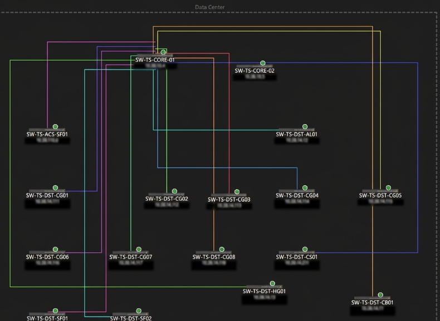This screenshot has height=321, width=440.
Task: Click the SW-TS-DST-CG01 label text
Action: [x=47, y=195]
